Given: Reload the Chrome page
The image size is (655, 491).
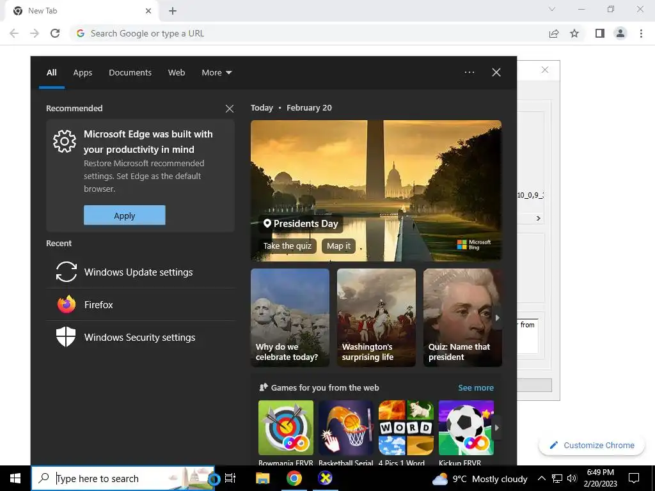Looking at the screenshot, I should coord(55,33).
